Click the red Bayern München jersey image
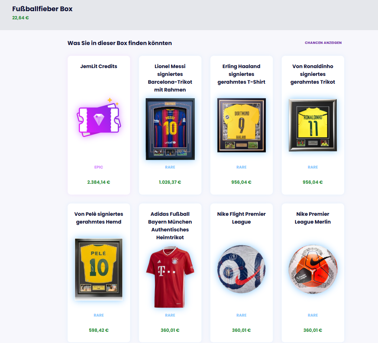Image resolution: width=378 pixels, height=343 pixels. 170,277
